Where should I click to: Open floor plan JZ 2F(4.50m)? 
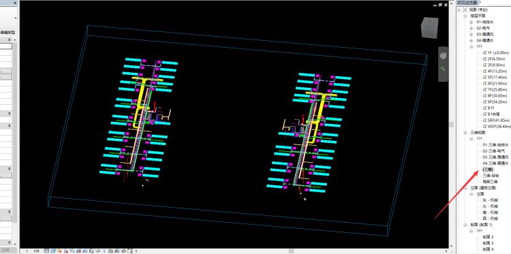(x=494, y=59)
